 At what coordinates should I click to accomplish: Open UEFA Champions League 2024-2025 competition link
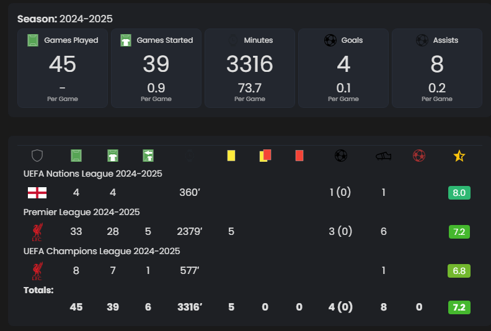coord(102,251)
